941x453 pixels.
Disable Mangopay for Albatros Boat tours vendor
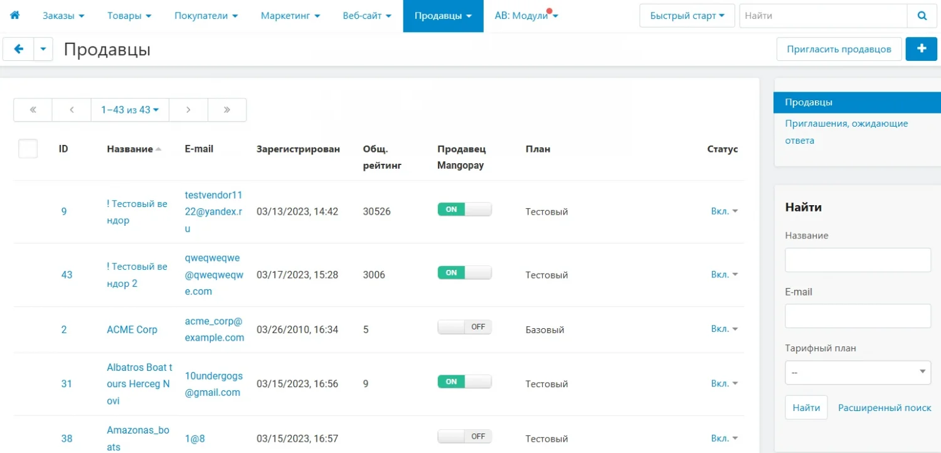click(464, 381)
